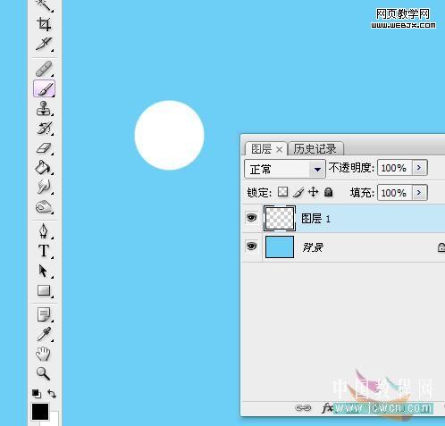445x426 pixels.
Task: Select the Clone Stamp tool
Action: point(44,108)
